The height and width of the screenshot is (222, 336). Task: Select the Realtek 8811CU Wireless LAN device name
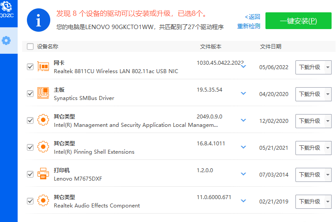coord(116,71)
